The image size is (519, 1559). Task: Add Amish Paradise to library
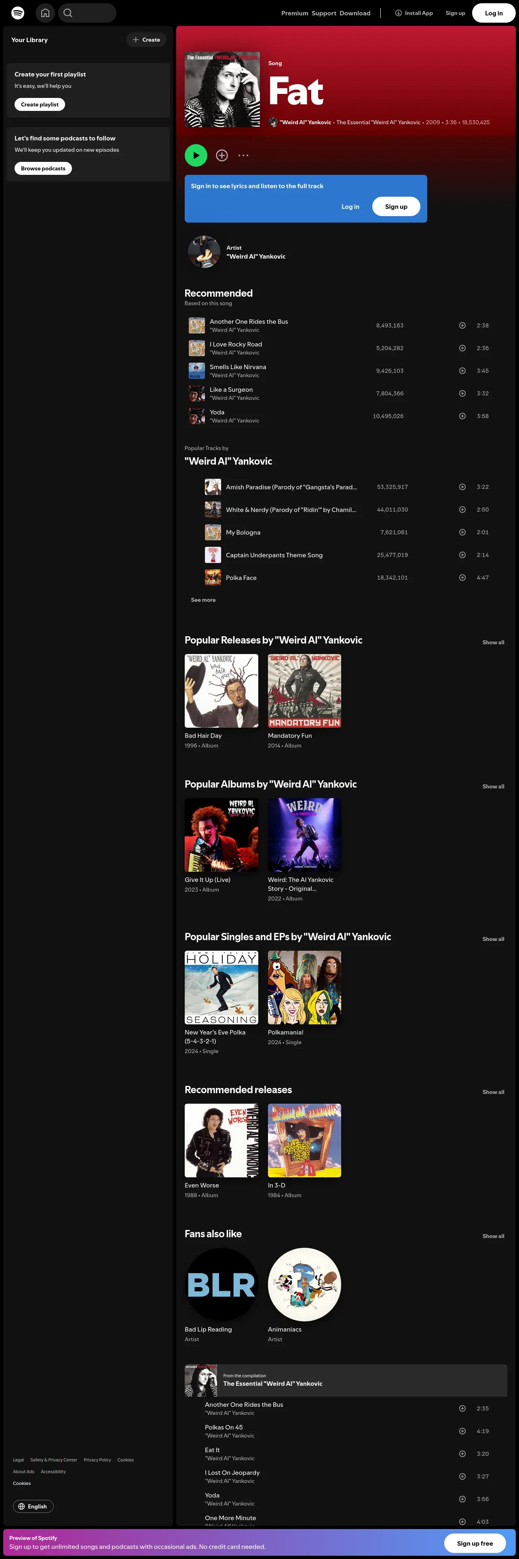pos(462,487)
